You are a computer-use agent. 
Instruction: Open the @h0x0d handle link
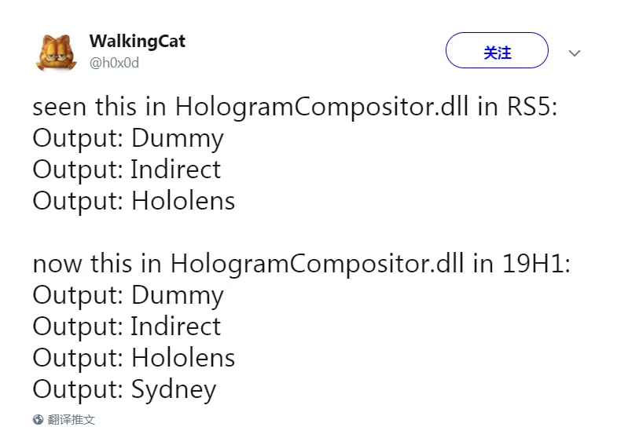click(114, 63)
